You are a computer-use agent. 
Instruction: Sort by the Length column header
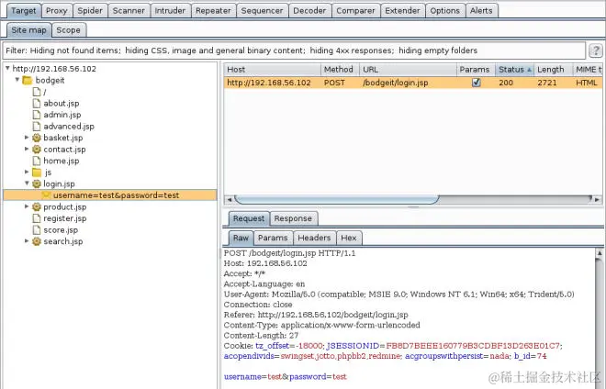(553, 70)
